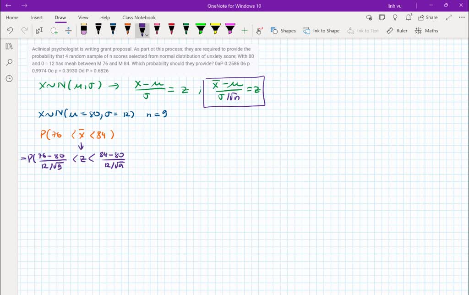Select the dark green pen

[186, 29]
